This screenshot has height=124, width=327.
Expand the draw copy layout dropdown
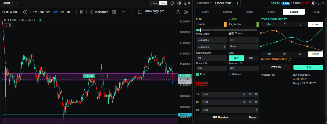click(170, 12)
